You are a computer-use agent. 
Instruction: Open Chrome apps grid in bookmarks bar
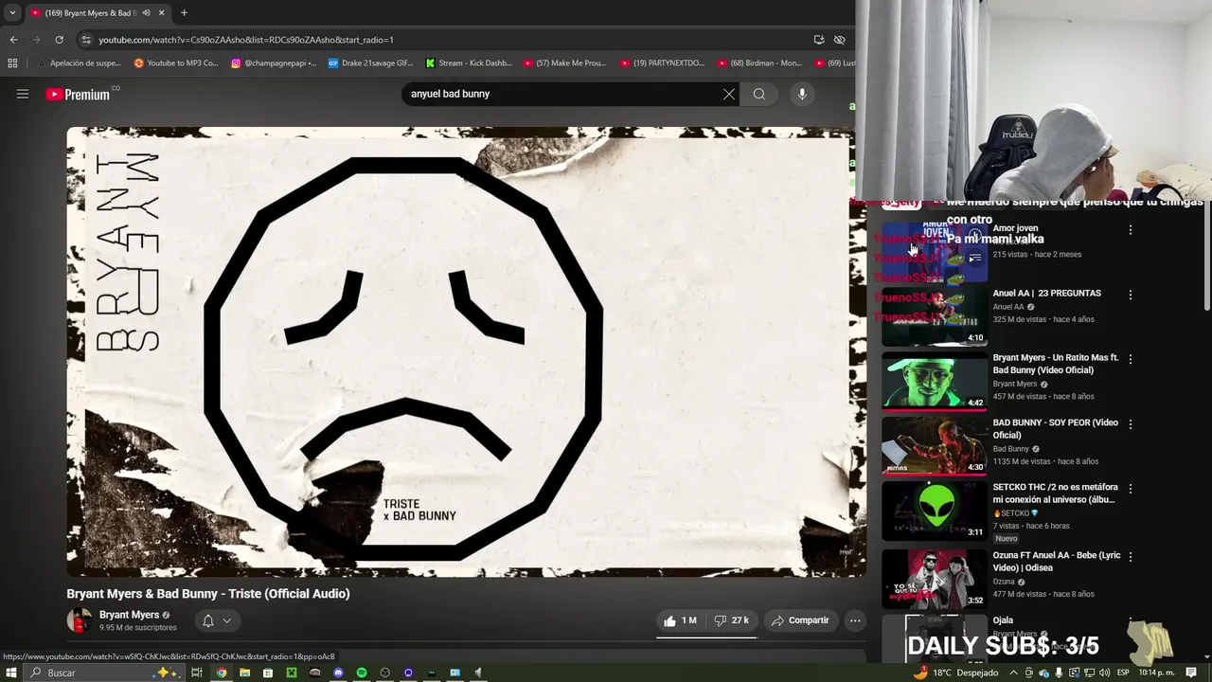point(12,63)
